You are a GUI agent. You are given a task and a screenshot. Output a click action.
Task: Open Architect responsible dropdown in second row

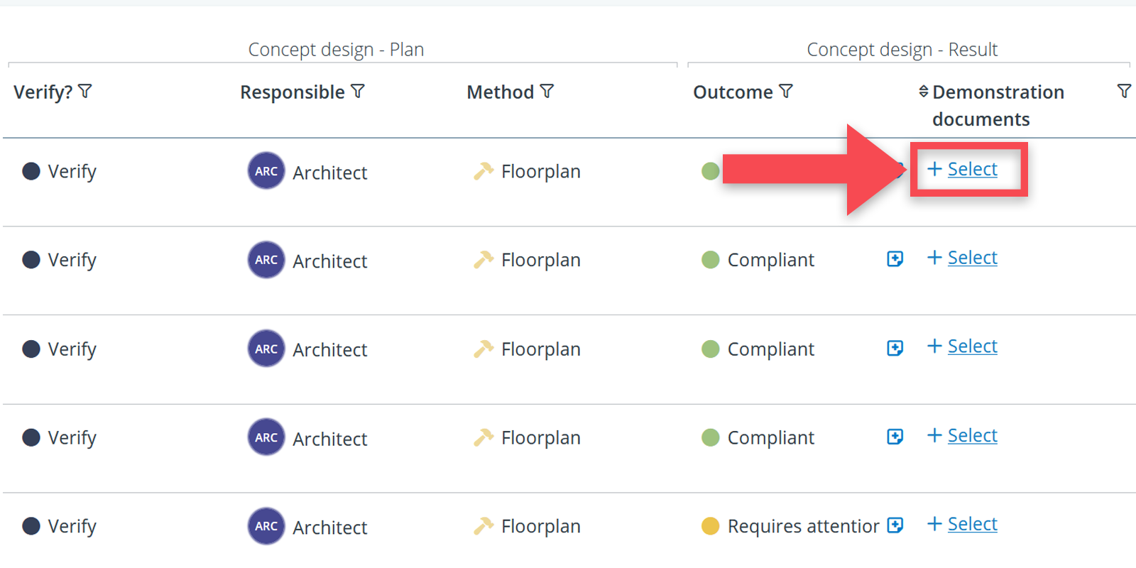pos(329,261)
